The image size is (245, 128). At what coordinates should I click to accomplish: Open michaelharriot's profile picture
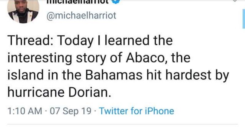click(x=23, y=11)
